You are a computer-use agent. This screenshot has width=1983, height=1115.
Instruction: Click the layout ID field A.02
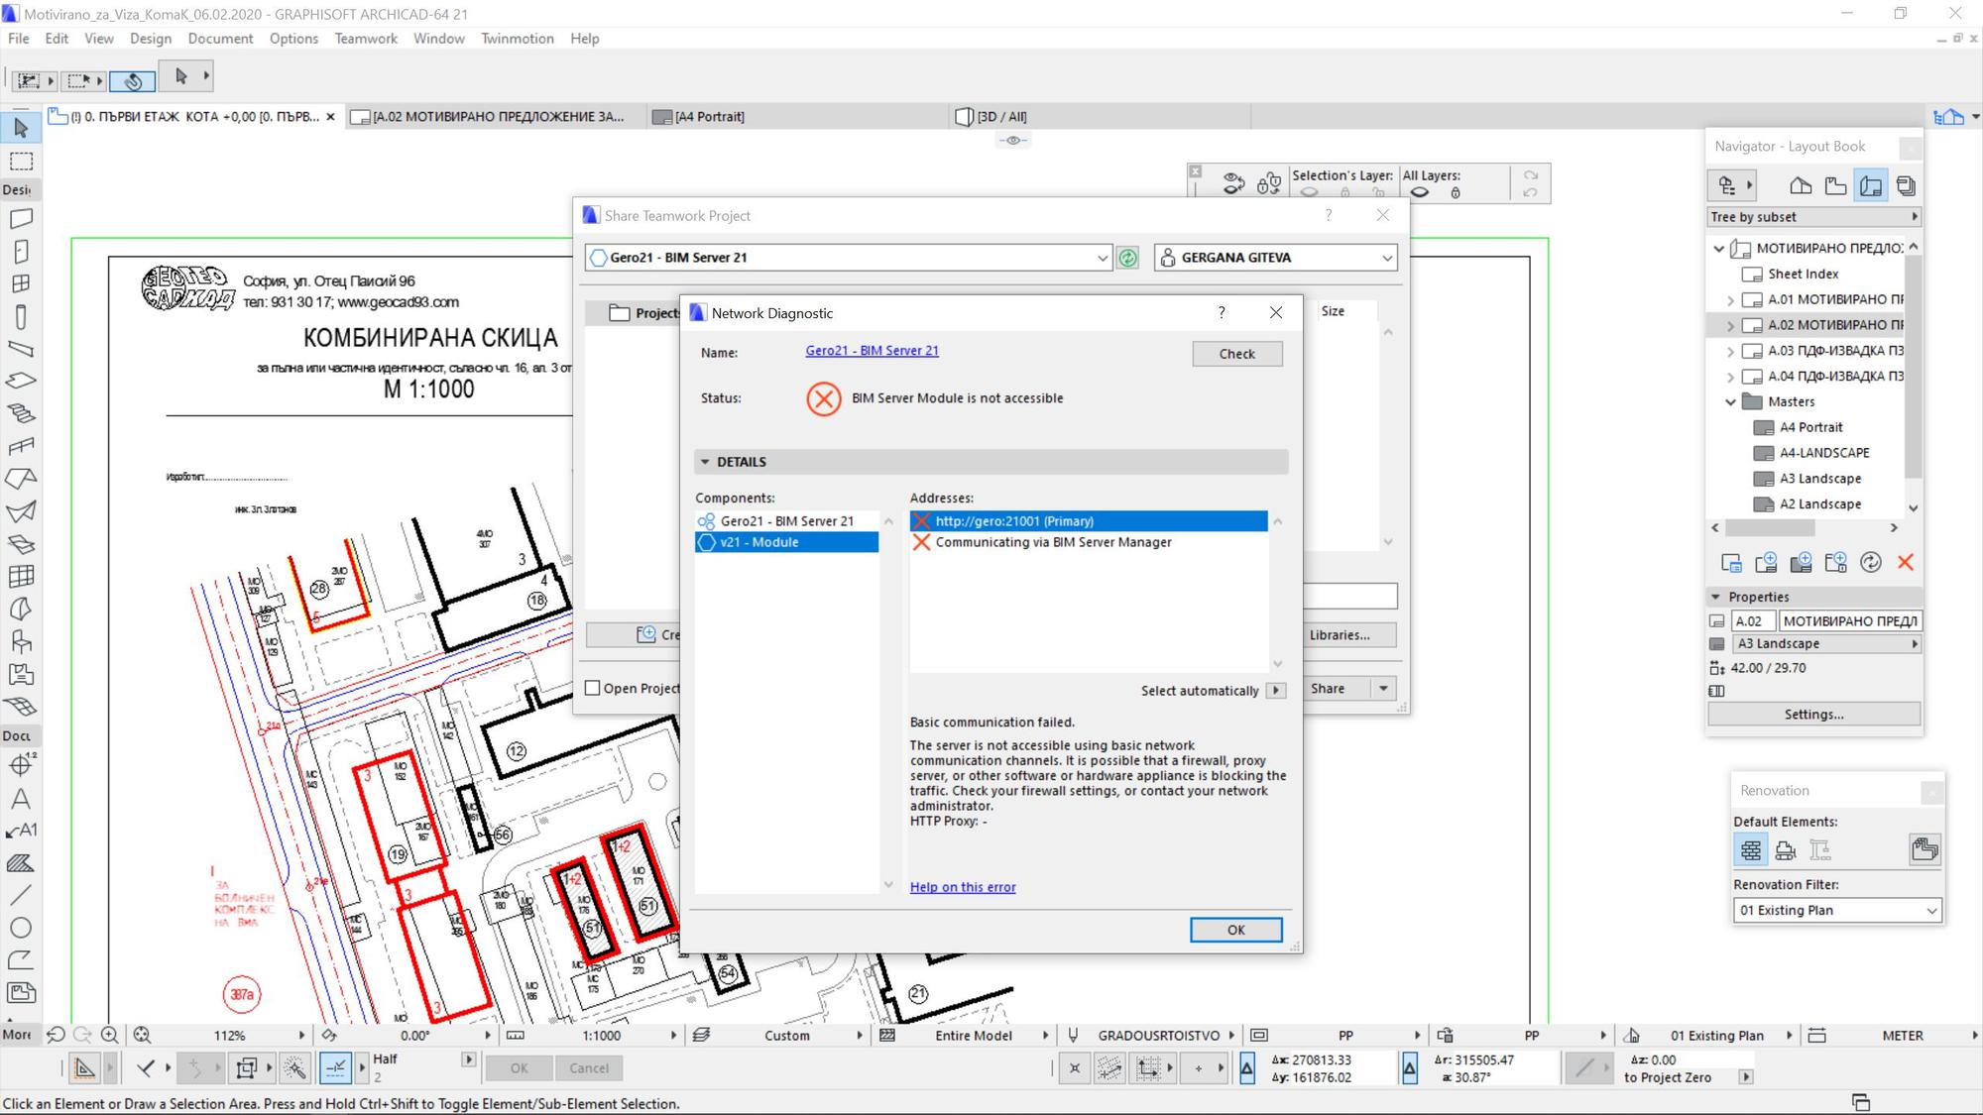tap(1753, 621)
